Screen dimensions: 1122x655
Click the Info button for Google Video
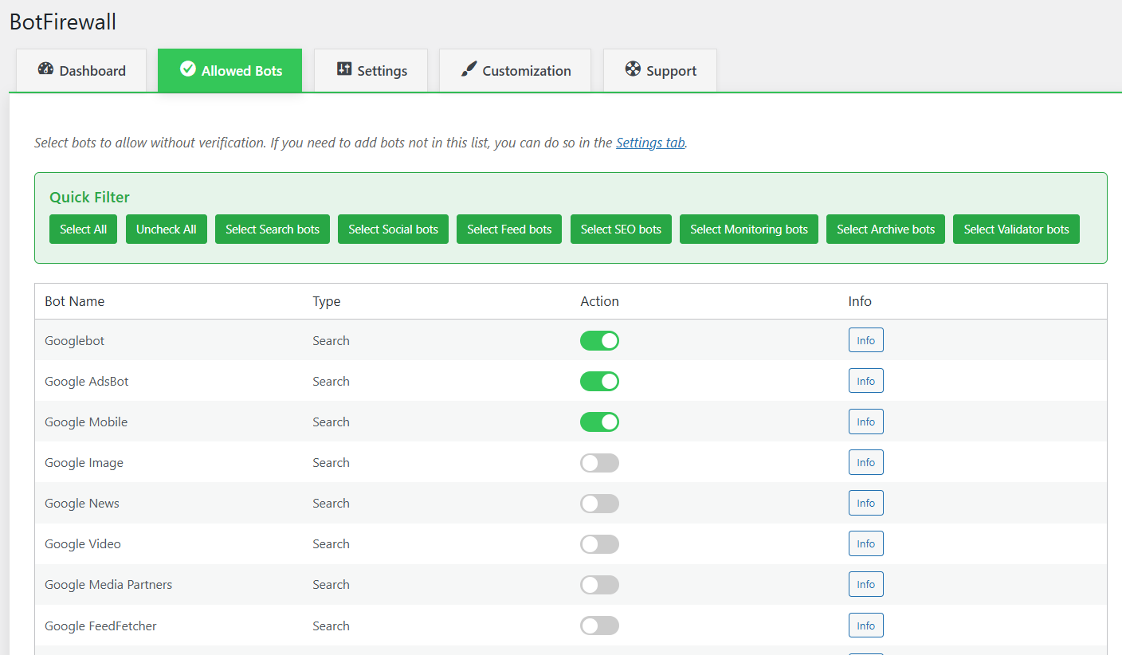[865, 543]
